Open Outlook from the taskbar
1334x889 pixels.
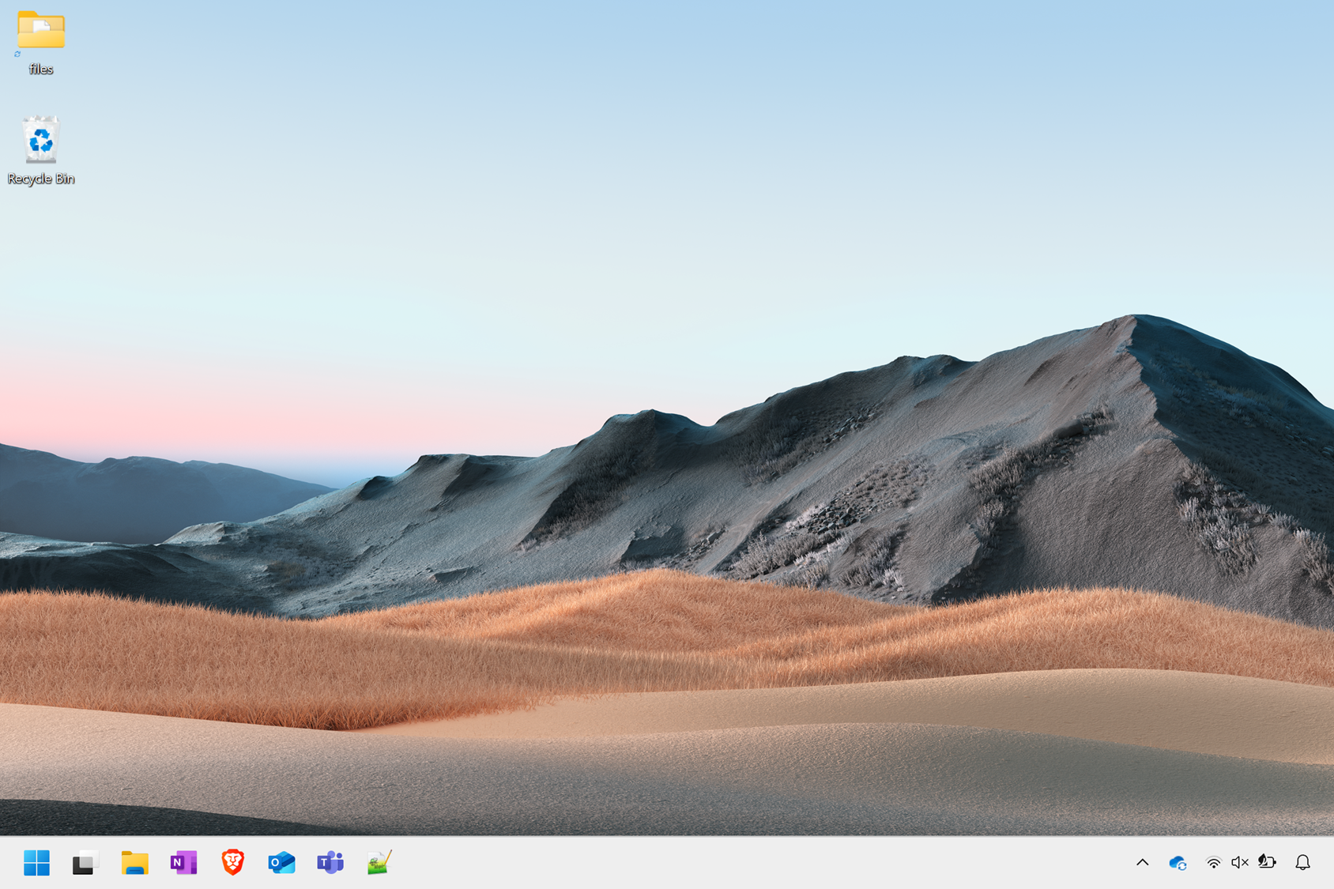click(281, 862)
